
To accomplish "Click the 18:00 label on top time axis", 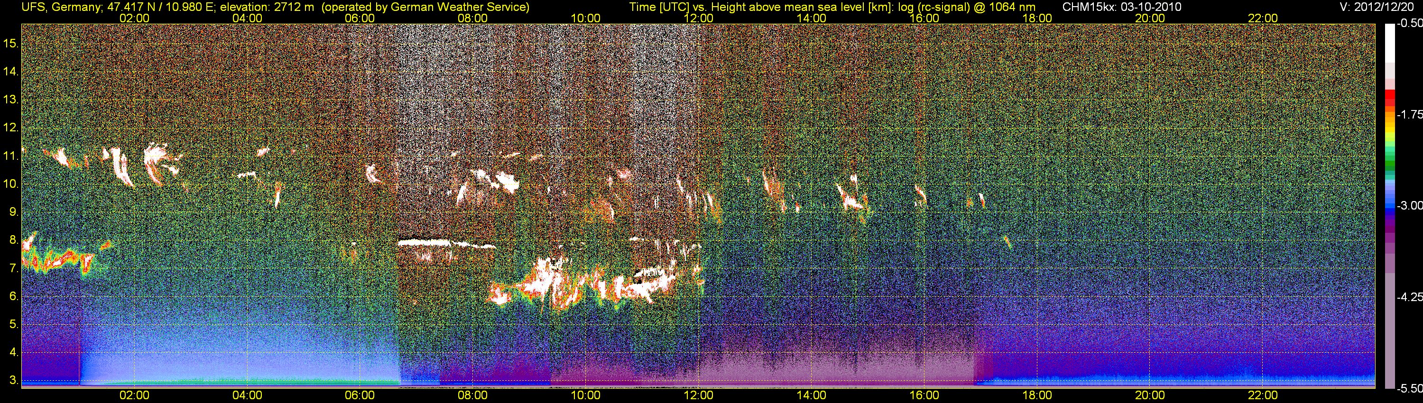I will pos(1037,18).
